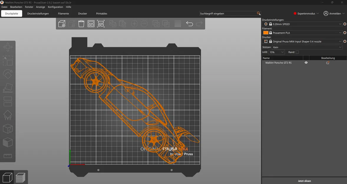Click the Suchbegriff eingeben search field

click(x=228, y=14)
